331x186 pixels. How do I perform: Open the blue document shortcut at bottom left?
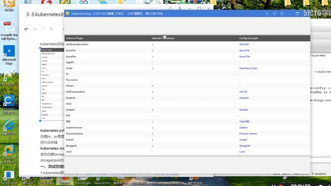9,178
